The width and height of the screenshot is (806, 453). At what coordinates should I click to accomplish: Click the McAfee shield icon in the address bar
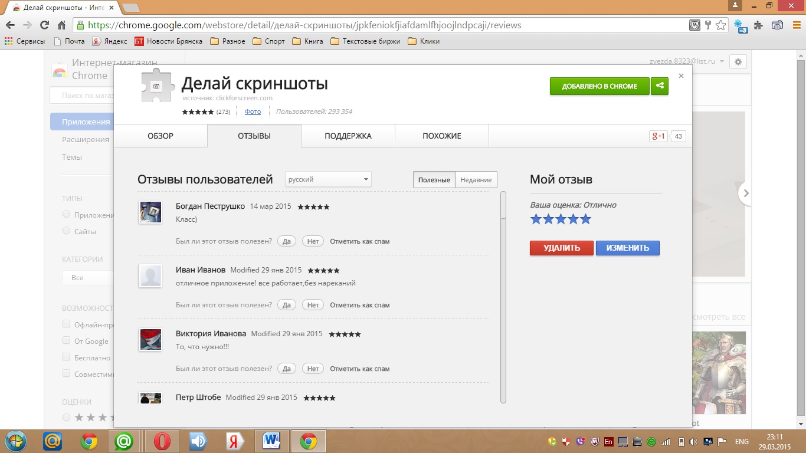695,25
